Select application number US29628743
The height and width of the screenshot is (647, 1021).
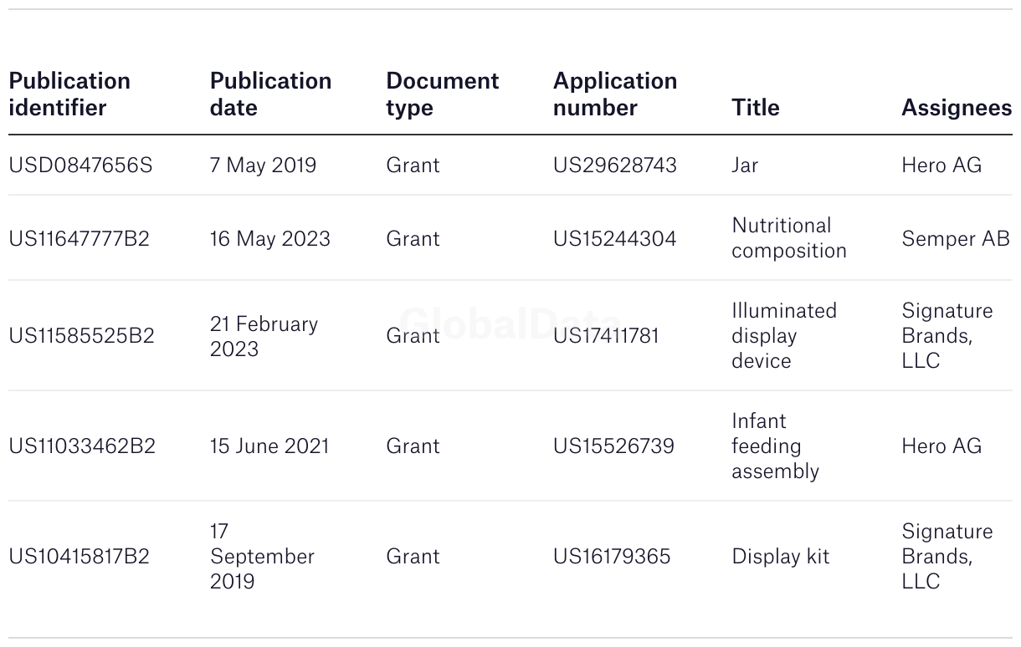(x=615, y=166)
